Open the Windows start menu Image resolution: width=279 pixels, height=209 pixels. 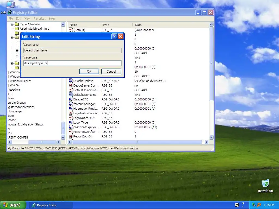[x=13, y=205]
